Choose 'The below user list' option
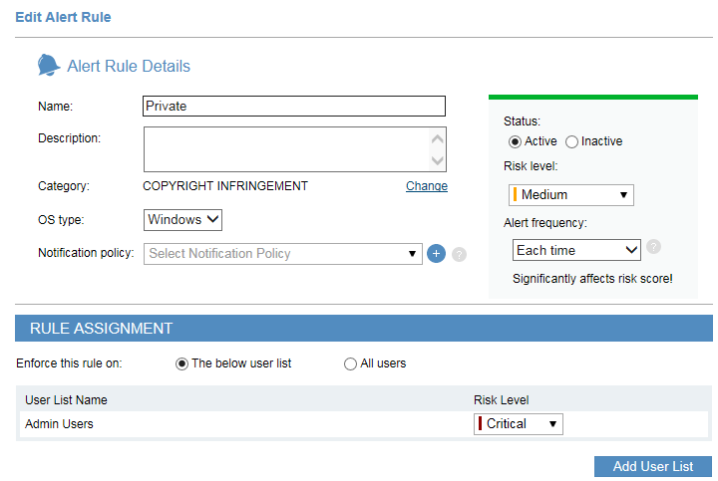The width and height of the screenshot is (718, 481). tap(182, 363)
